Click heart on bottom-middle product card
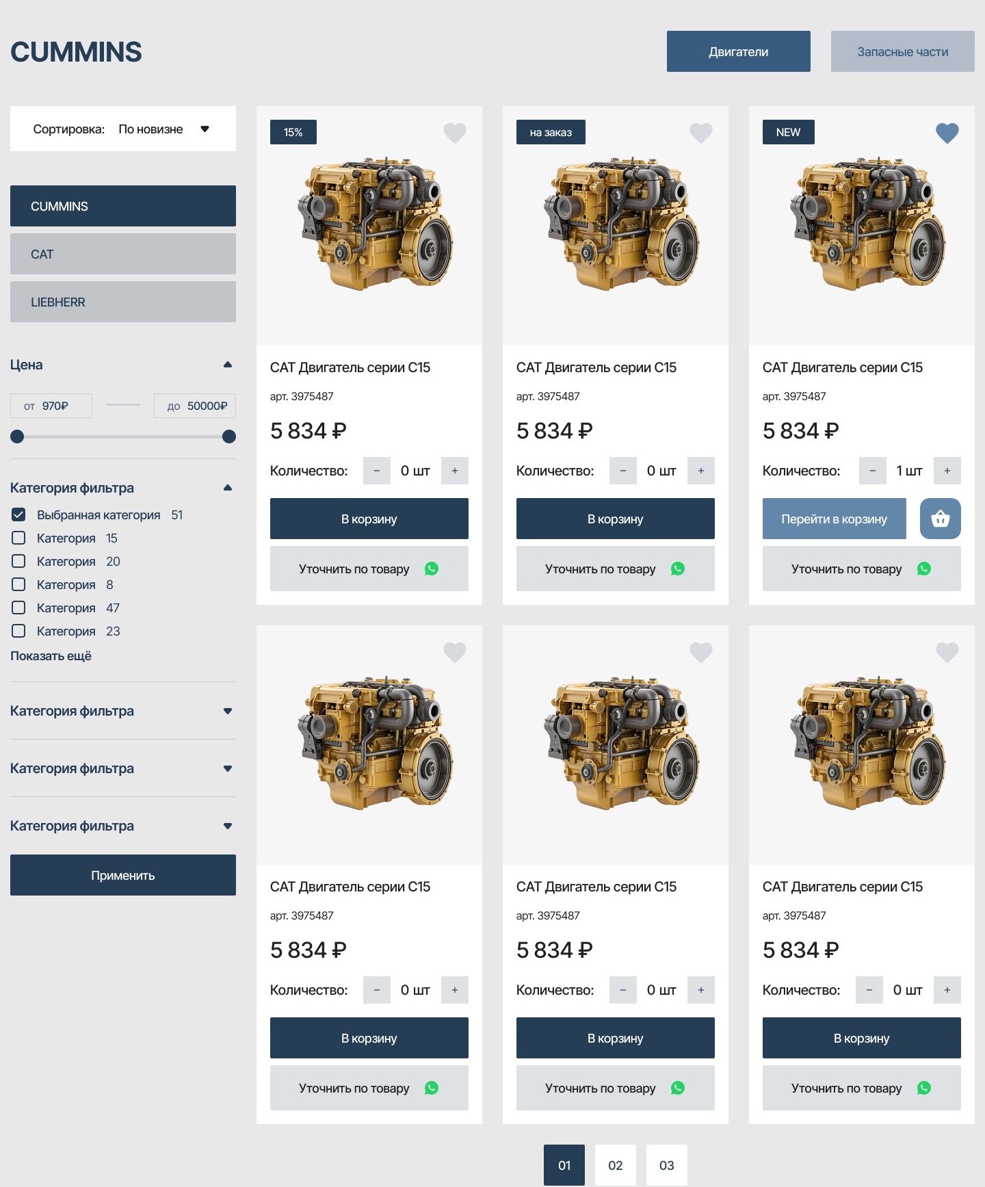Image resolution: width=985 pixels, height=1187 pixels. pos(701,652)
